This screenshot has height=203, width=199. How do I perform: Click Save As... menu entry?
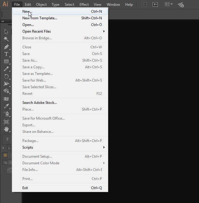(x=60, y=60)
